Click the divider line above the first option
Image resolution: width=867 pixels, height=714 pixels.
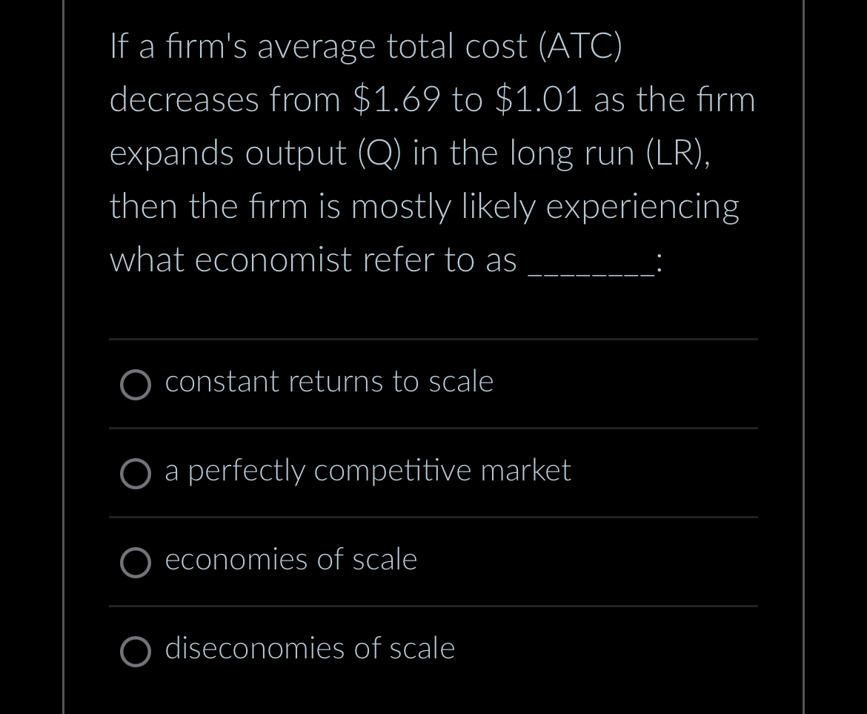tap(433, 340)
